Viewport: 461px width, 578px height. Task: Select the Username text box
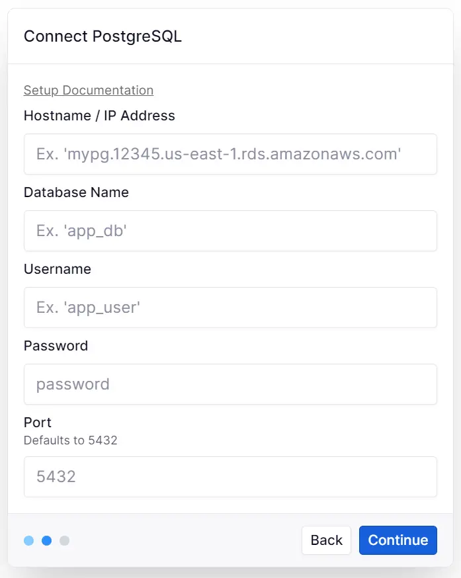point(230,308)
